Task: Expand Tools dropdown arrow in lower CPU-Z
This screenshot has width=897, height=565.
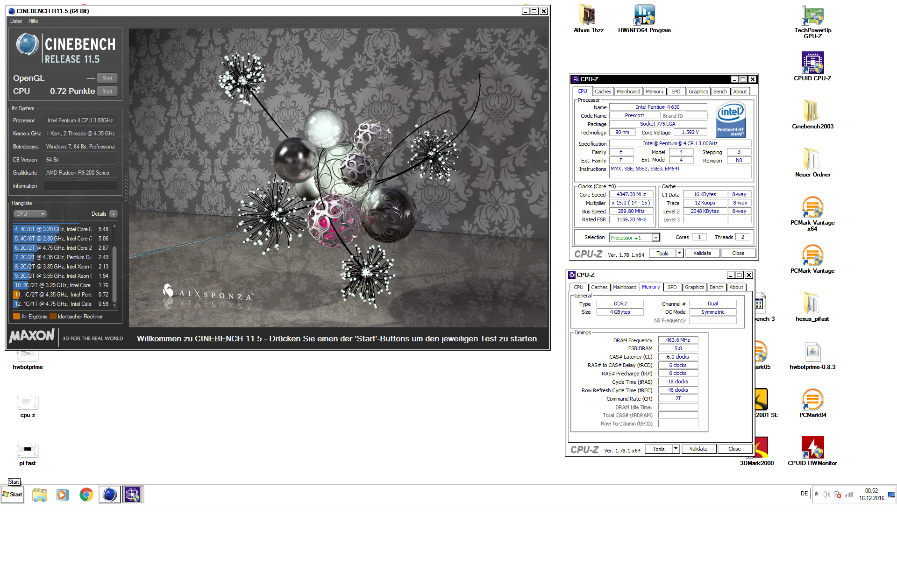Action: (x=676, y=449)
